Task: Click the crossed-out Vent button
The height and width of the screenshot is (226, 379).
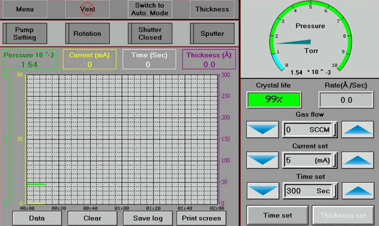Action: (87, 9)
